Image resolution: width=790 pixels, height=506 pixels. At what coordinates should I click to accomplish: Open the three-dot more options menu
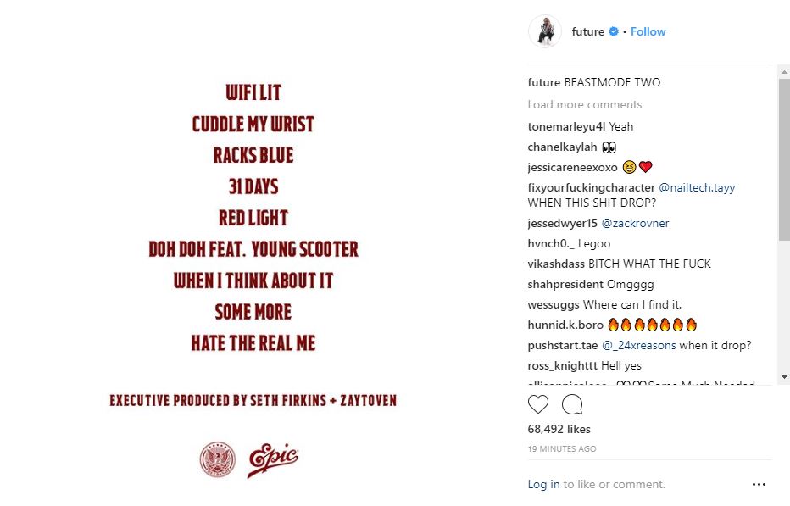(759, 484)
